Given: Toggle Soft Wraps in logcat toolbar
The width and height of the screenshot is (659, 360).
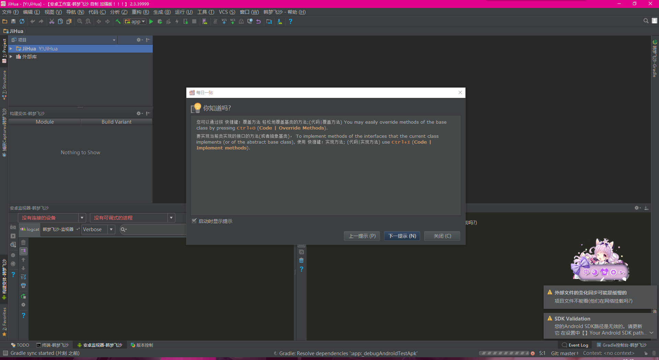Looking at the screenshot, I should tap(23, 277).
